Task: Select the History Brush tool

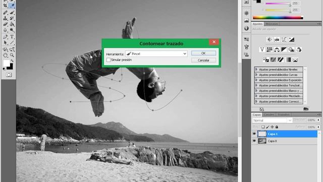Action: coord(12,18)
